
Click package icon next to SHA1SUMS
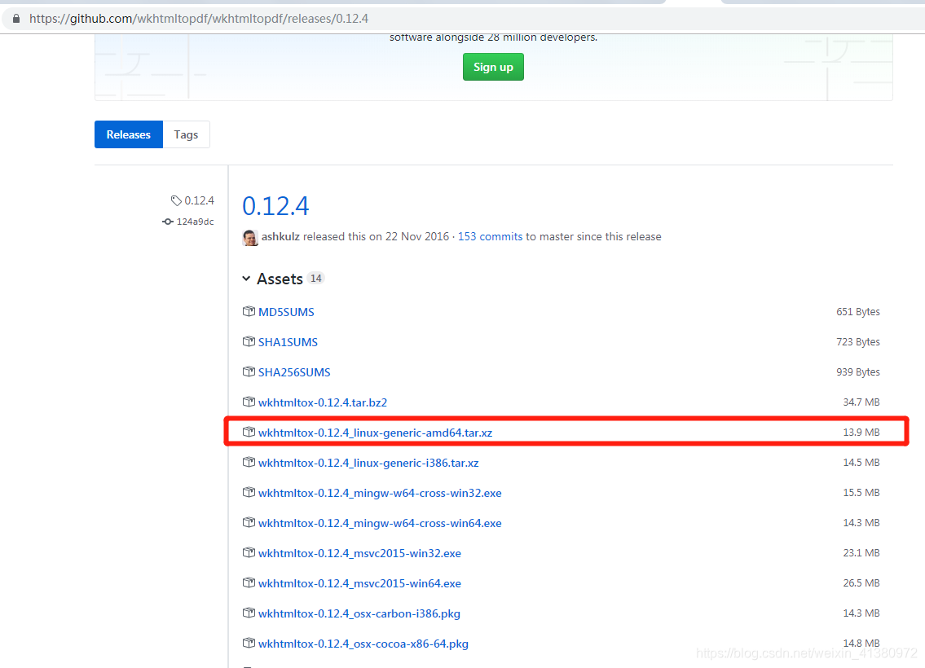249,341
